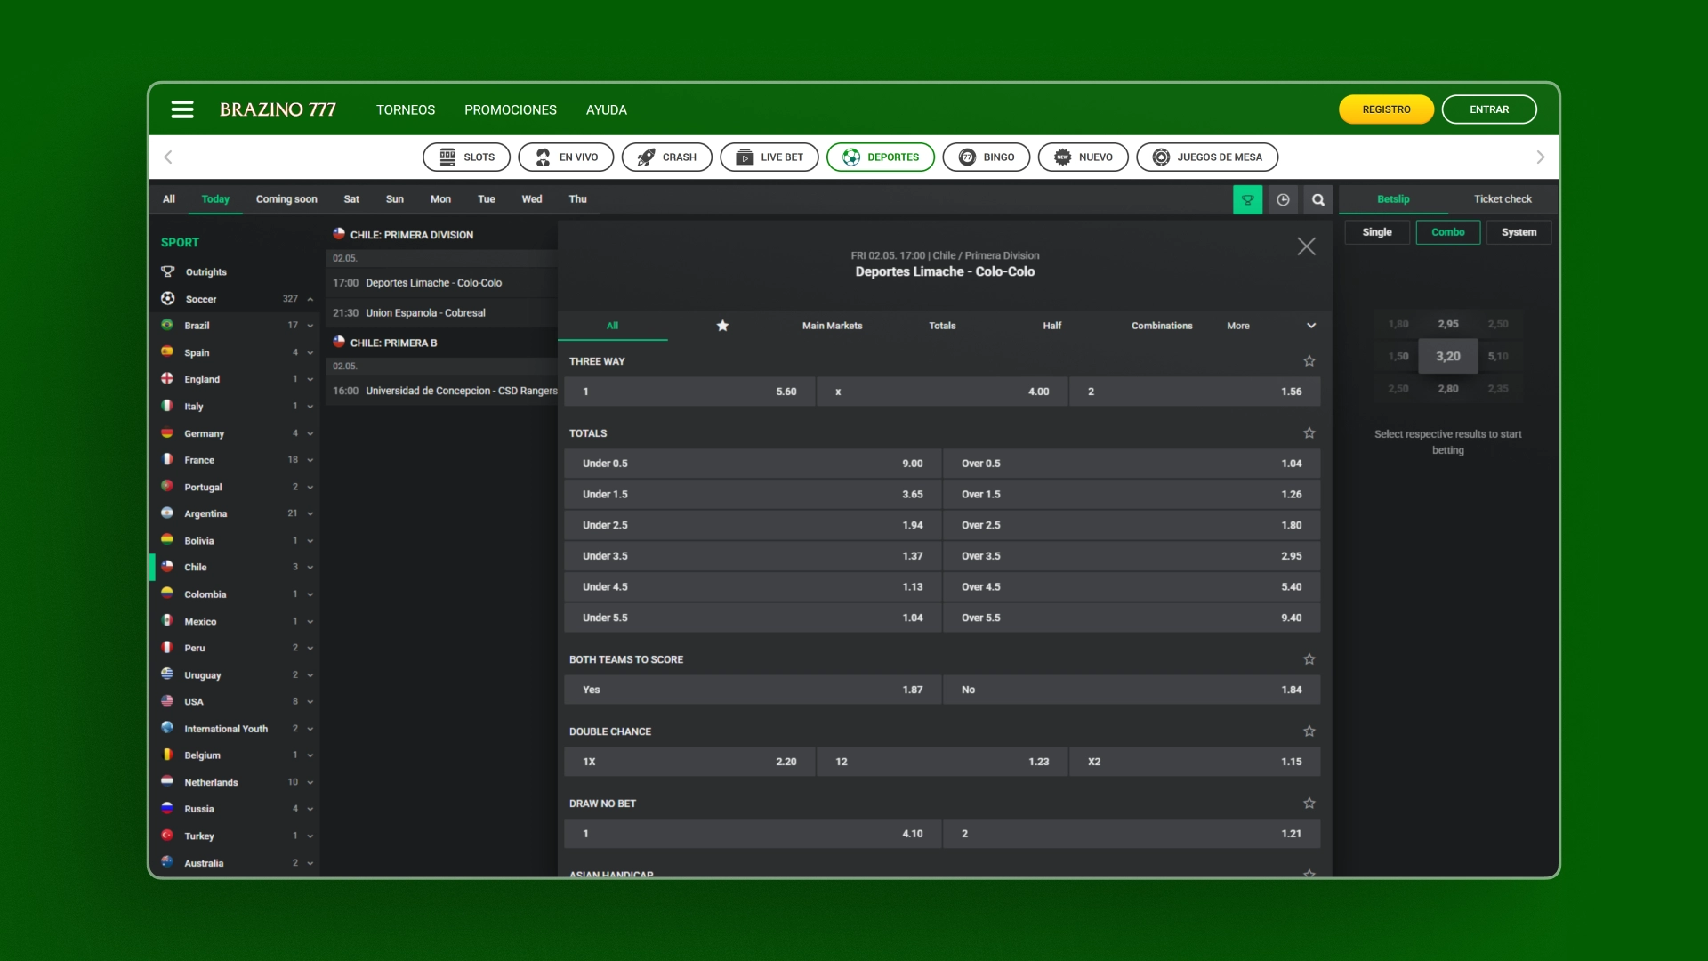Click the BRAZINO 777 logo
Image resolution: width=1708 pixels, height=961 pixels.
click(278, 109)
